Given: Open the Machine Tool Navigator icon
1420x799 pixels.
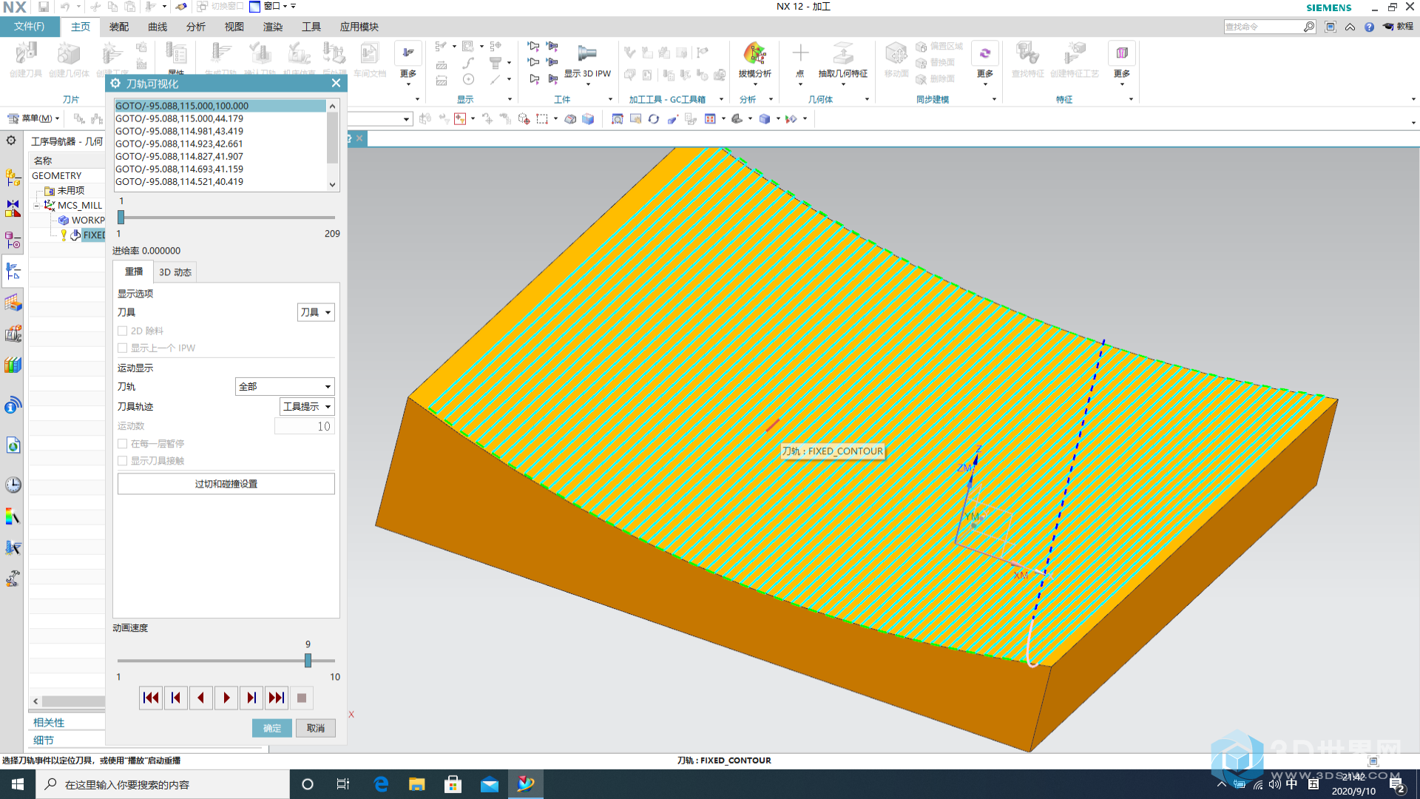Looking at the screenshot, I should [x=13, y=334].
